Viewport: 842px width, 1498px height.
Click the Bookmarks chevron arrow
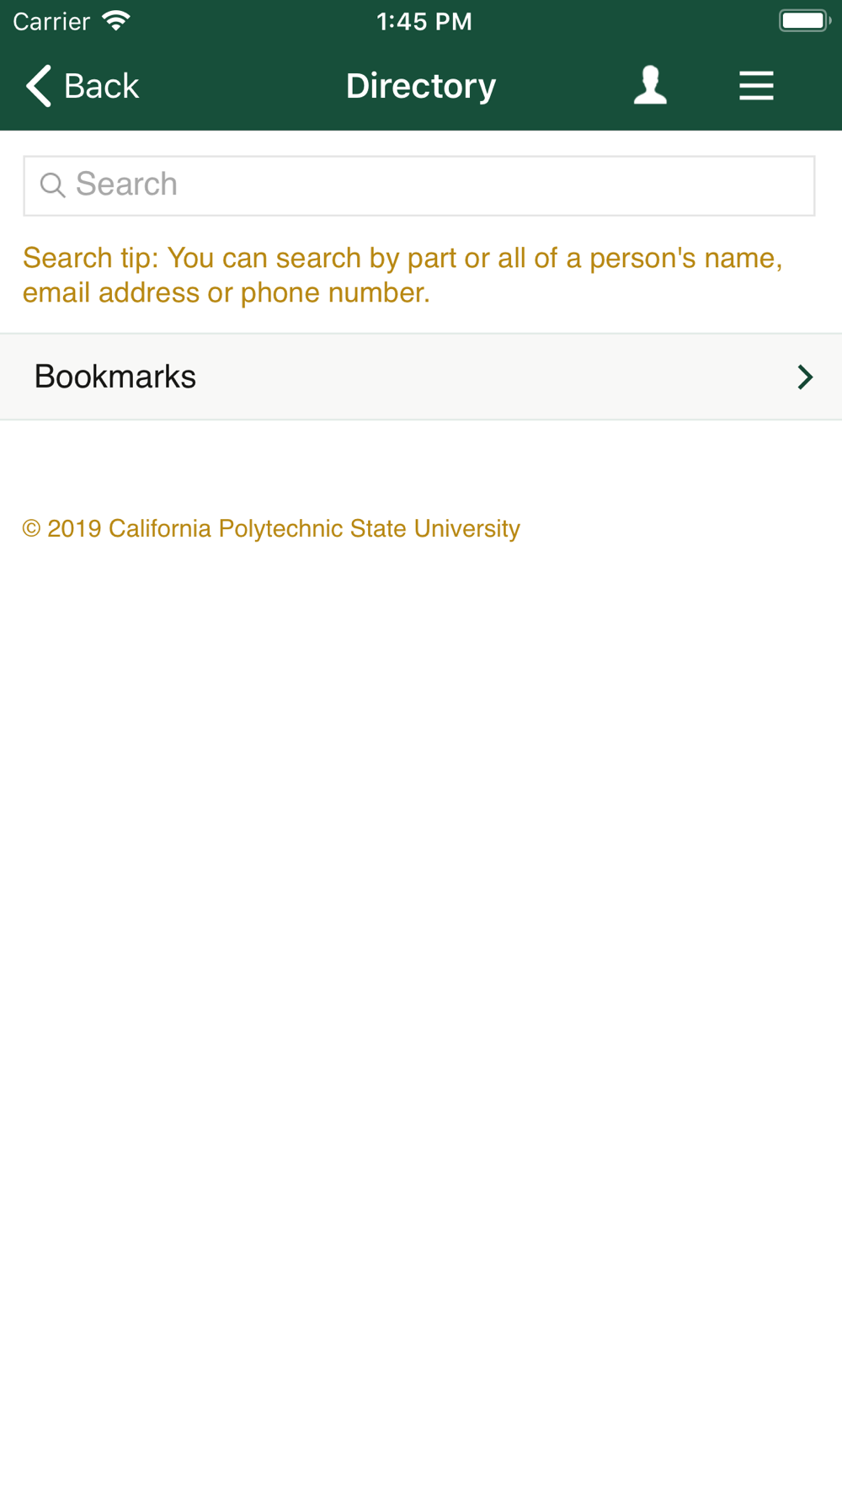[805, 377]
